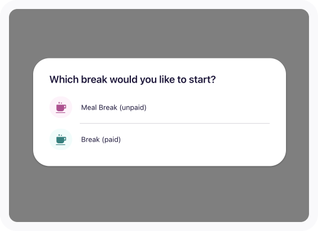The width and height of the screenshot is (318, 231).
Task: Click the word 'paid' in the second option
Action: pos(111,140)
